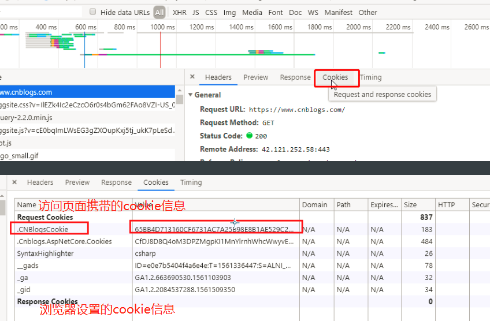Click the value GA1.2.663690530.1561103903
Image resolution: width=490 pixels, height=321 pixels.
(x=183, y=278)
